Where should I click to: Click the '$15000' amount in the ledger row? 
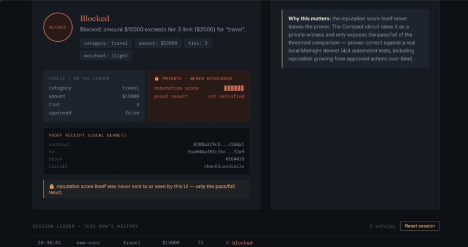[171, 243]
